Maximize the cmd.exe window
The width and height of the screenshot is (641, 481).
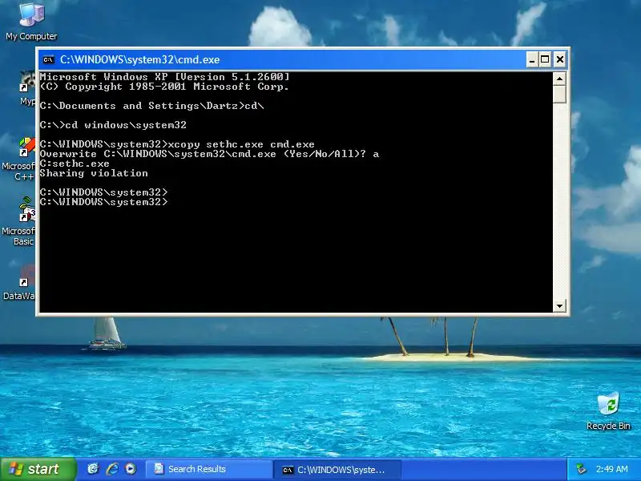pos(545,60)
